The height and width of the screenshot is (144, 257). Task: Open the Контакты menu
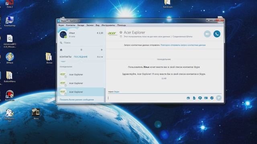click(71, 25)
